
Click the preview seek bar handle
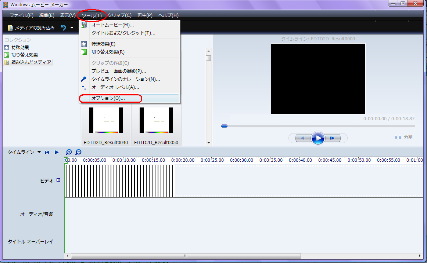click(225, 126)
